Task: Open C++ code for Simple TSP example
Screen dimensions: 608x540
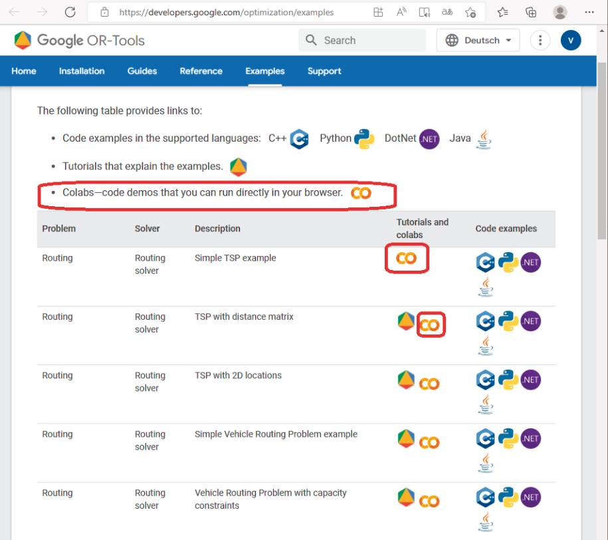Action: pyautogui.click(x=485, y=262)
